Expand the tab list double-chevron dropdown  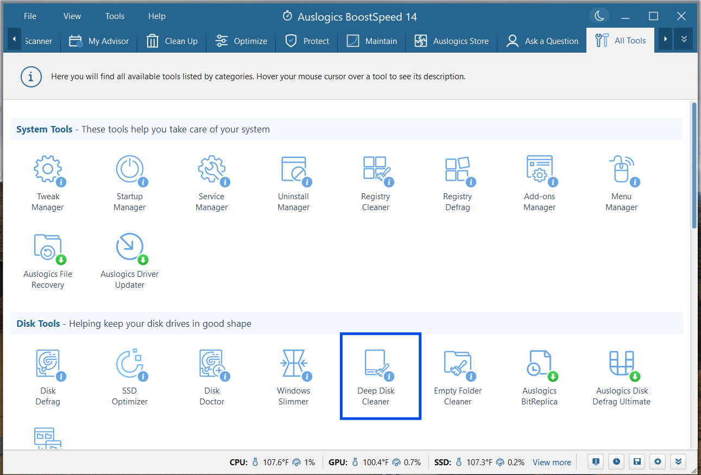pyautogui.click(x=684, y=40)
